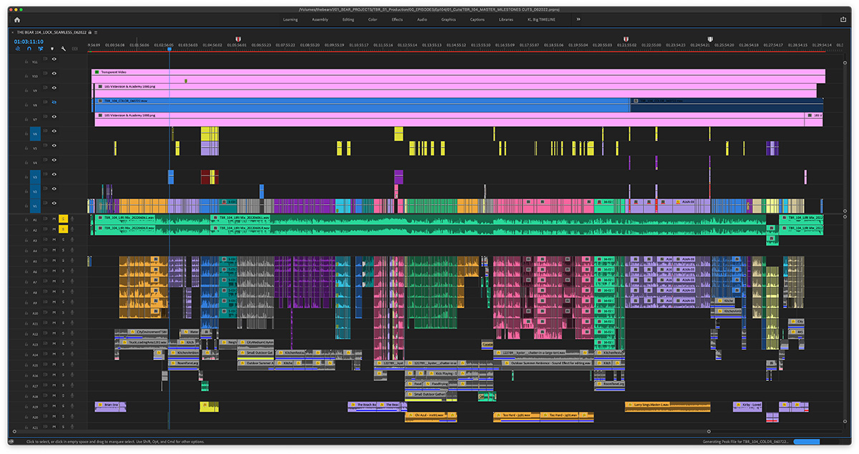Toggle Snap in Timeline magnet icon
The width and height of the screenshot is (859, 454).
pyautogui.click(x=29, y=49)
